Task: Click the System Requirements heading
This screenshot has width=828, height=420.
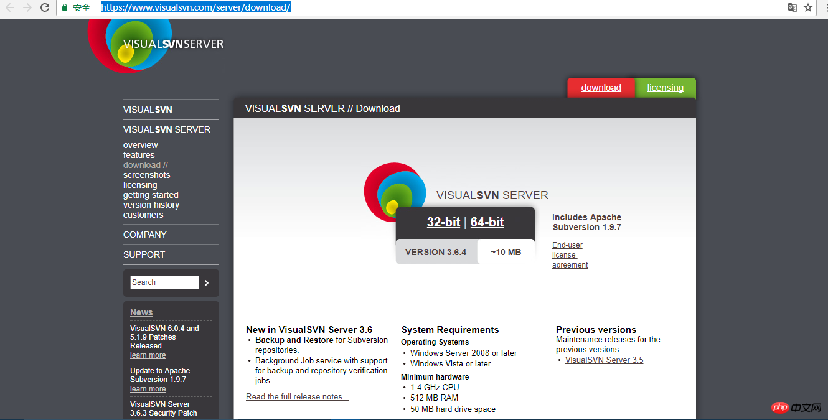Action: click(450, 330)
